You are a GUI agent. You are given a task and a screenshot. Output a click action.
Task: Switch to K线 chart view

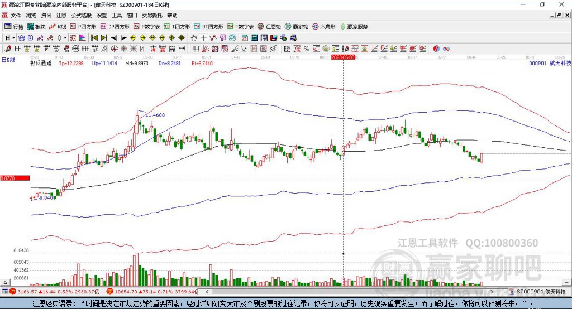pyautogui.click(x=58, y=27)
